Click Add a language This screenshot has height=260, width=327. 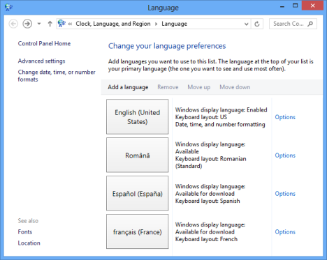(128, 87)
